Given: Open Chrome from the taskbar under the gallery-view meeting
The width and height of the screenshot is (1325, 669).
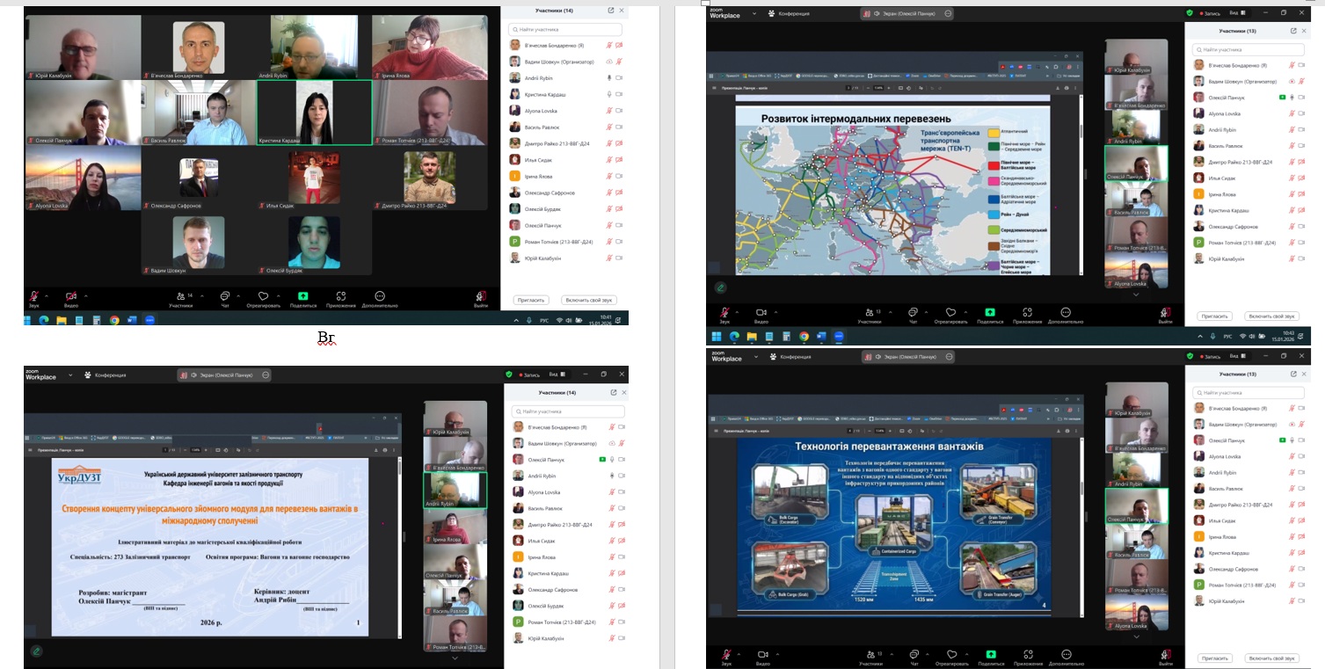Looking at the screenshot, I should click(x=114, y=321).
